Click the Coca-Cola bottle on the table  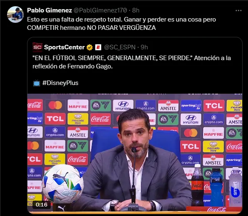(x=197, y=185)
